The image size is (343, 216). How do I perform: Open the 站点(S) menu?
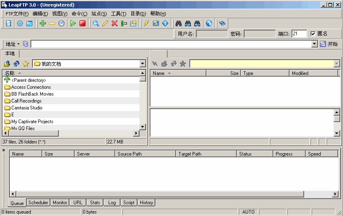click(x=99, y=14)
